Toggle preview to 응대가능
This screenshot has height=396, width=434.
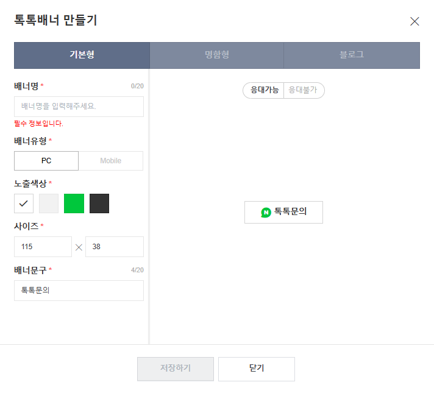[265, 90]
